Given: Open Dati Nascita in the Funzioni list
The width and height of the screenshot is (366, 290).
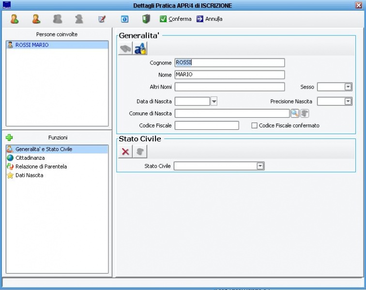Looking at the screenshot, I should tap(29, 175).
